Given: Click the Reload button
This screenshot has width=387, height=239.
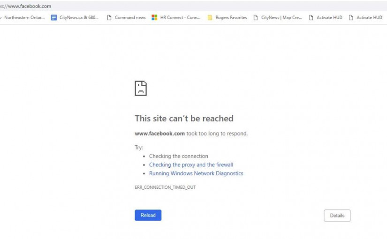Looking at the screenshot, I should click(x=148, y=215).
